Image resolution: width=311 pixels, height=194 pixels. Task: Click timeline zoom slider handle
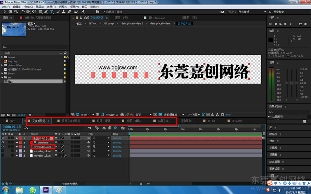pyautogui.click(x=141, y=184)
